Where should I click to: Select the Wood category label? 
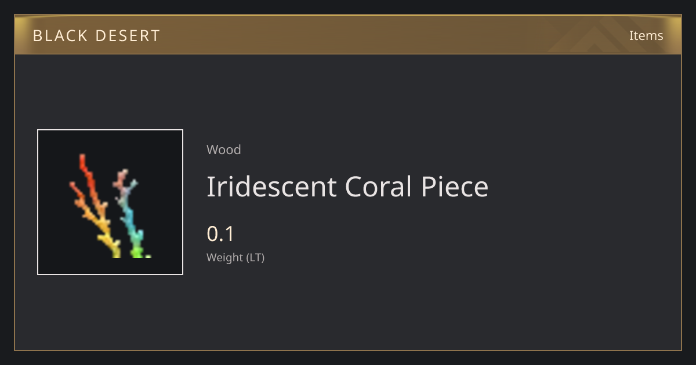point(224,149)
